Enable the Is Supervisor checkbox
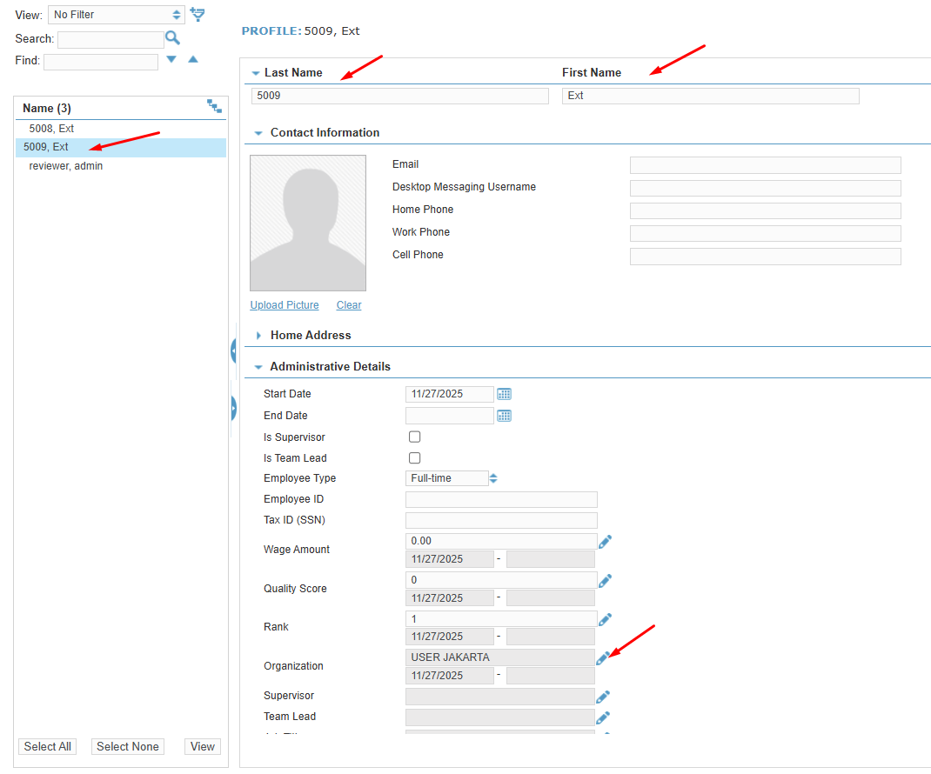The width and height of the screenshot is (931, 774). [415, 437]
